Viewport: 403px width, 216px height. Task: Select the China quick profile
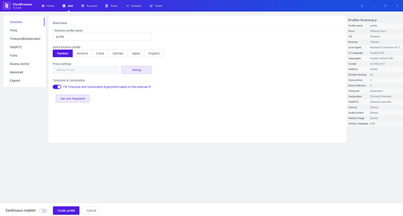[100, 53]
